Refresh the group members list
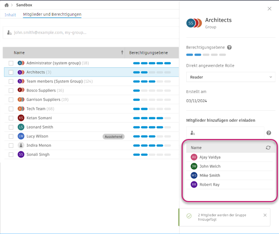 (268, 148)
